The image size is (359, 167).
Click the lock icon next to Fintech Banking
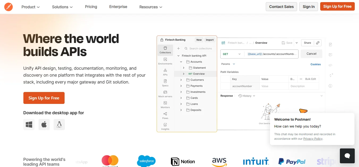coord(162,40)
